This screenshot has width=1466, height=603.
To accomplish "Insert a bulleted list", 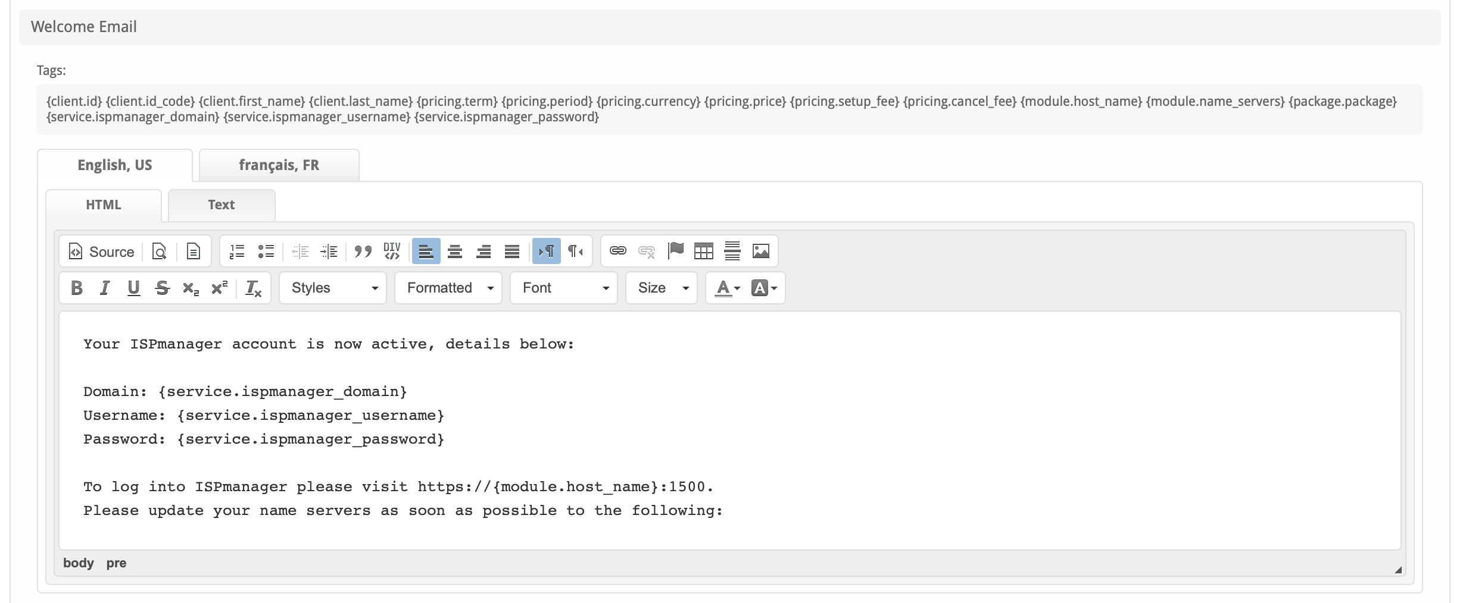I will tap(266, 252).
